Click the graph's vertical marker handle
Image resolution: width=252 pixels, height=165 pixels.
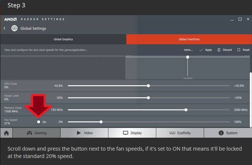188,57
